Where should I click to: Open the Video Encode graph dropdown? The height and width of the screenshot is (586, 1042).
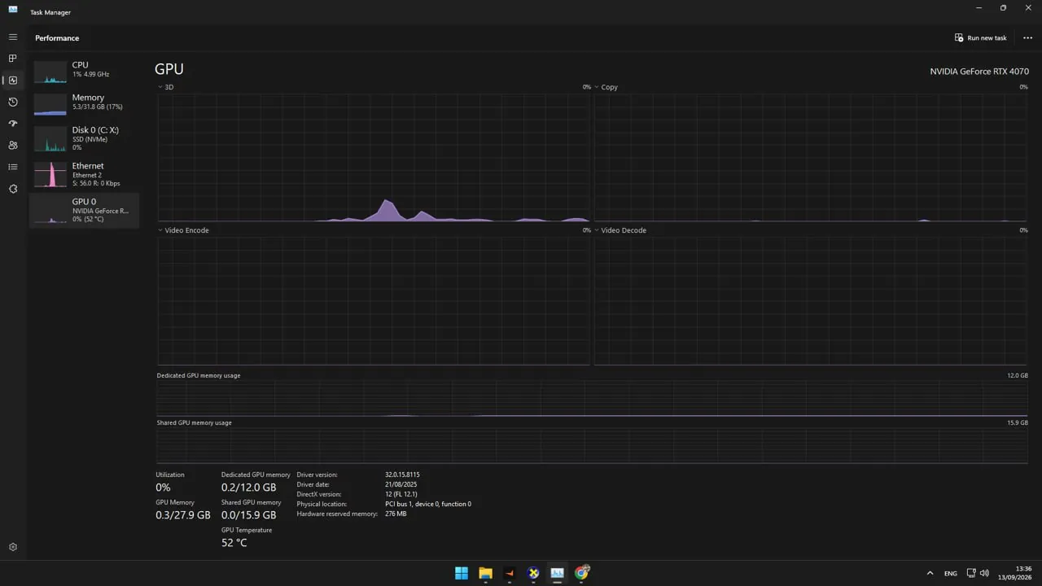tap(183, 230)
